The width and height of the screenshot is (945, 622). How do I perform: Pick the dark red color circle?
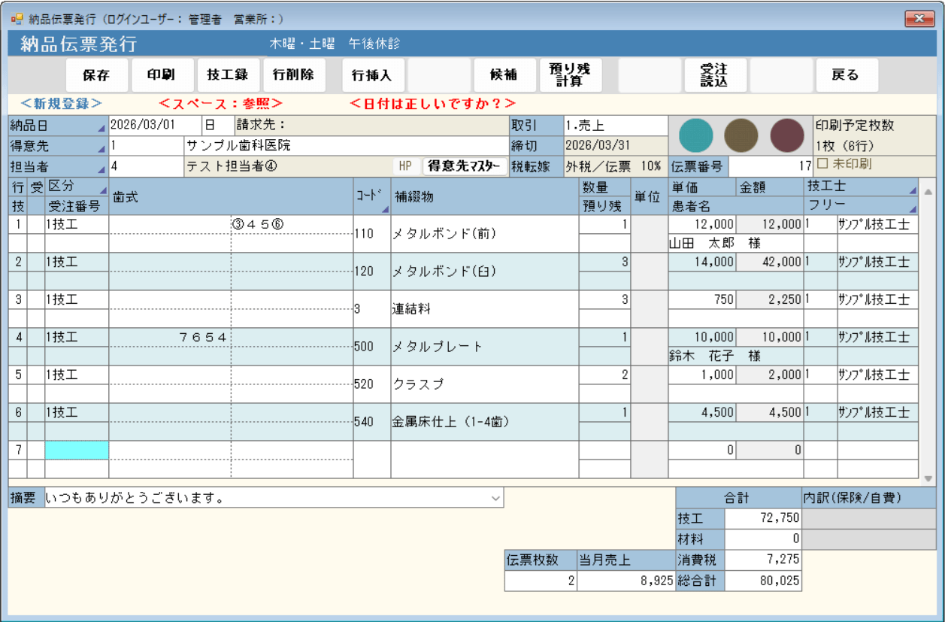[787, 136]
